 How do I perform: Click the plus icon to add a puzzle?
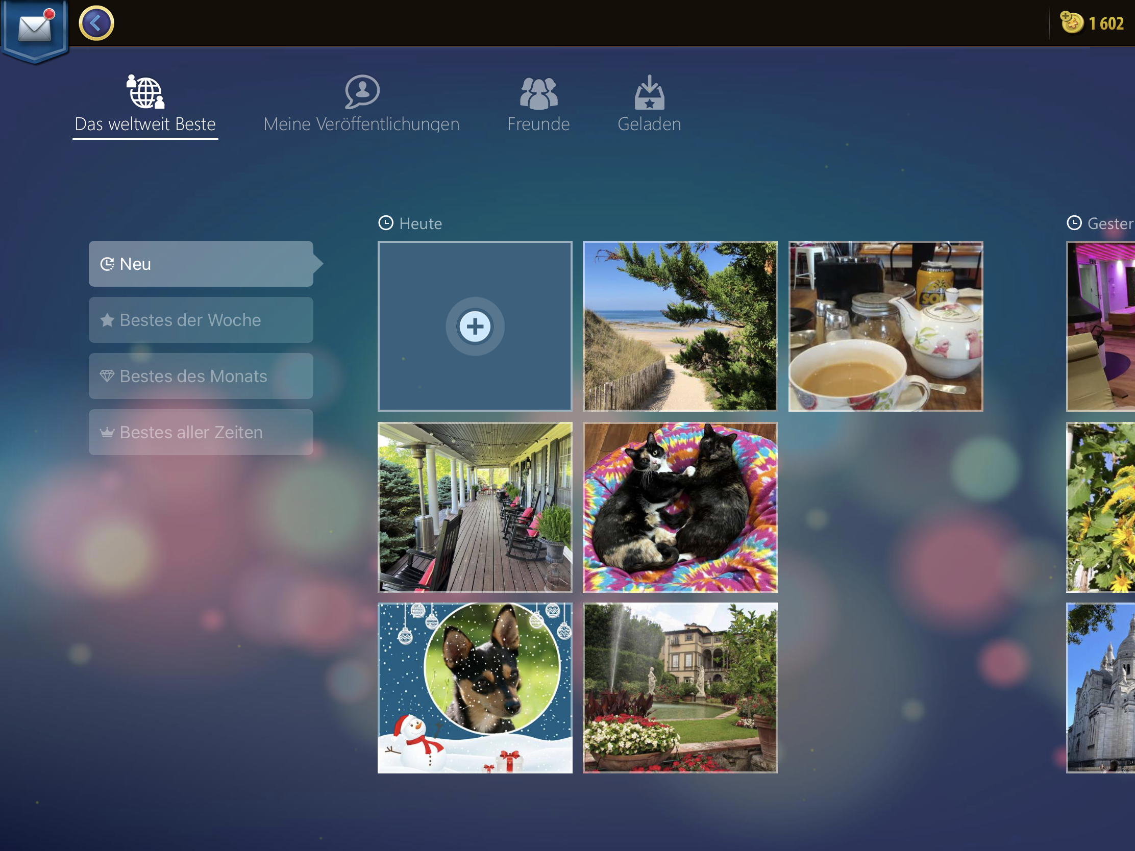click(475, 326)
